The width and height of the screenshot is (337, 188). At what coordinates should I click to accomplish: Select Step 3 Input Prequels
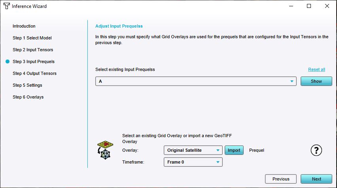coord(34,61)
